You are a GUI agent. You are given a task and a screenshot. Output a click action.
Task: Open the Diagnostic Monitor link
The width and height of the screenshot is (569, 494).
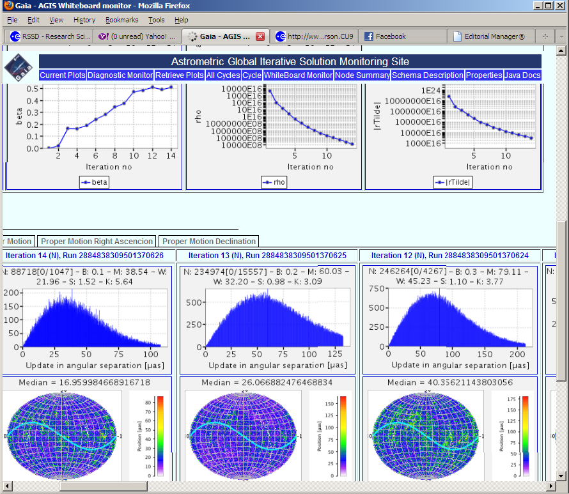pyautogui.click(x=120, y=75)
